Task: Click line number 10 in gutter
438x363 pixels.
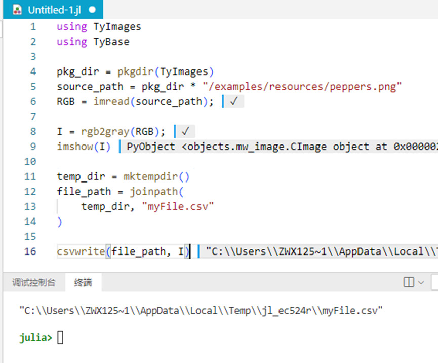Action: 30,161
